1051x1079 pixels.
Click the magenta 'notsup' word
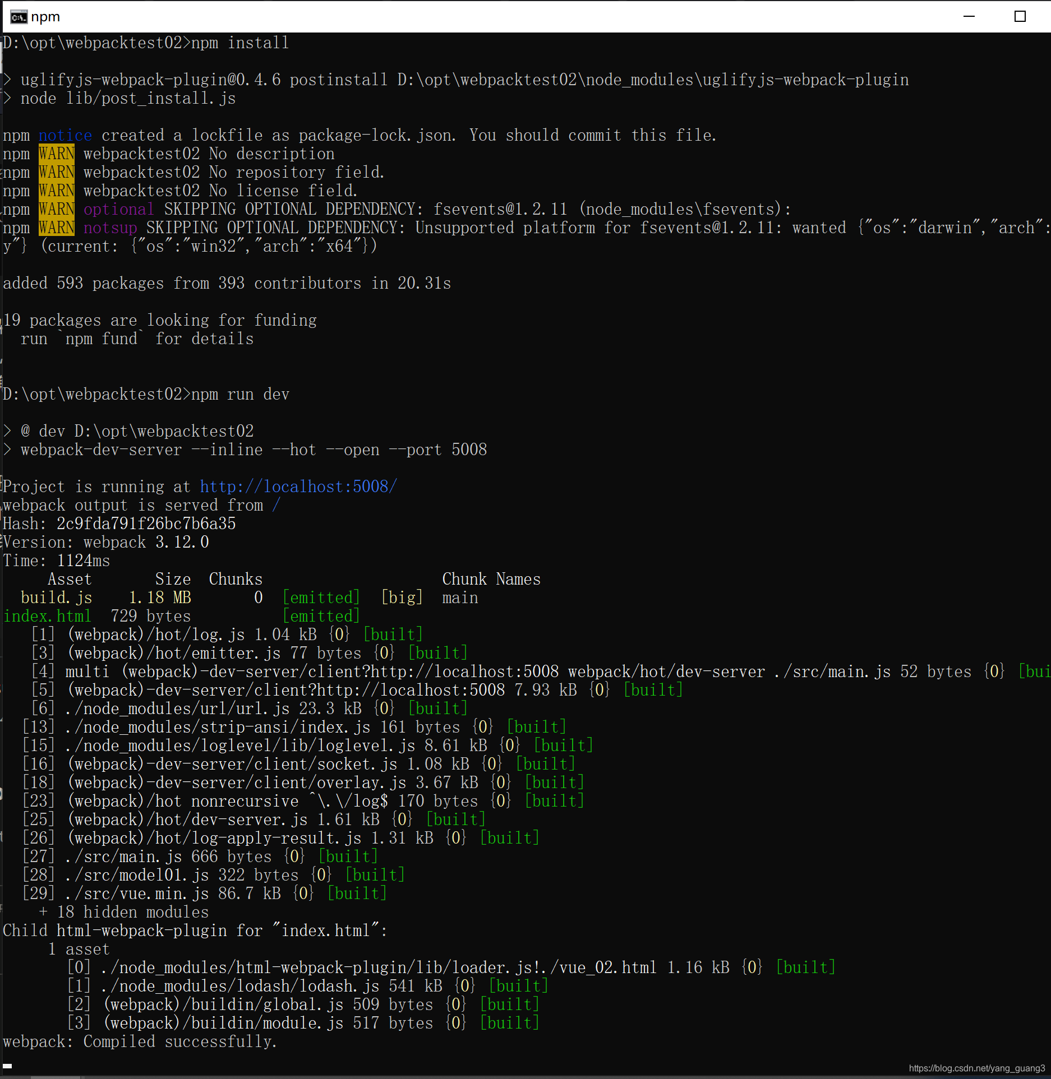pos(110,228)
